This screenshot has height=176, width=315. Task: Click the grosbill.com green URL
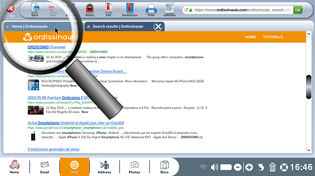(76, 128)
